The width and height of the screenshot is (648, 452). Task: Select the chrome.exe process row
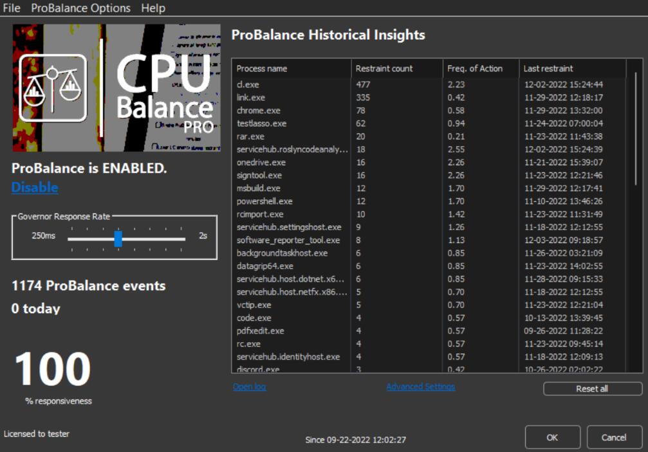pos(429,111)
